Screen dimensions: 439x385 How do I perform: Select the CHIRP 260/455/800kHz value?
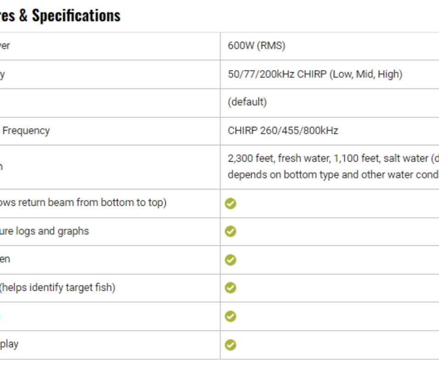click(x=283, y=130)
